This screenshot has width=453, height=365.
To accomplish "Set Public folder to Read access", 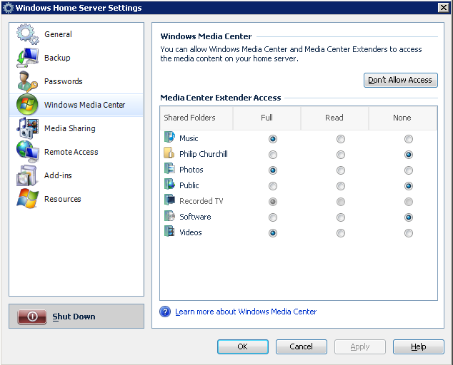I will pos(341,186).
